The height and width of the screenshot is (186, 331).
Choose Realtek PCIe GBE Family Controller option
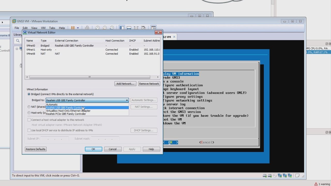[87, 114]
